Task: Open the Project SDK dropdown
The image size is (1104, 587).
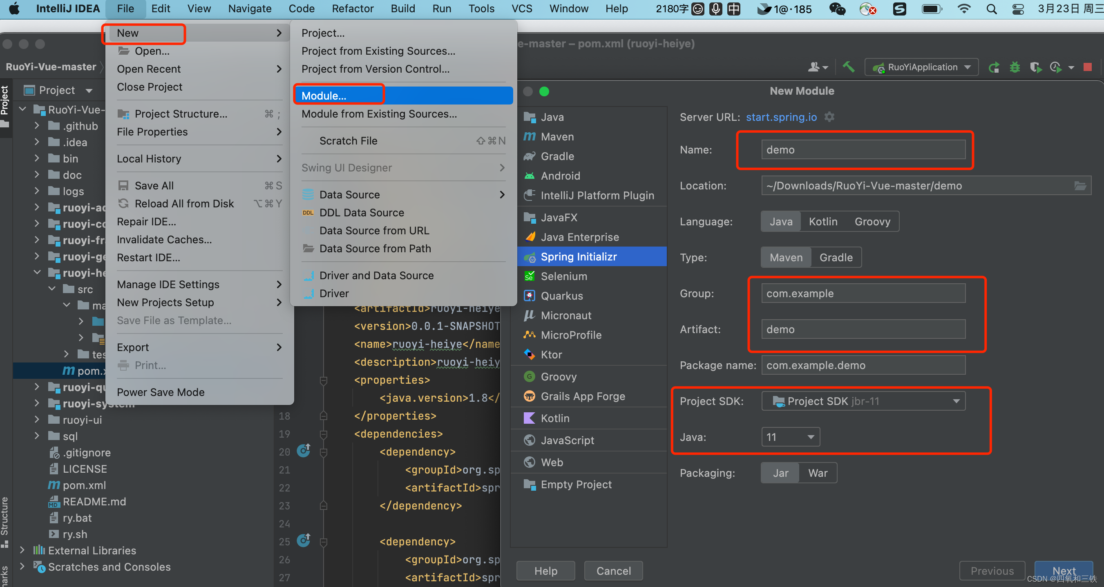Action: pyautogui.click(x=863, y=401)
